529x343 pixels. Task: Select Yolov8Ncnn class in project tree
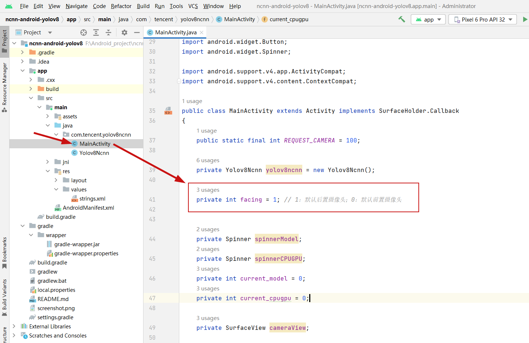click(94, 153)
